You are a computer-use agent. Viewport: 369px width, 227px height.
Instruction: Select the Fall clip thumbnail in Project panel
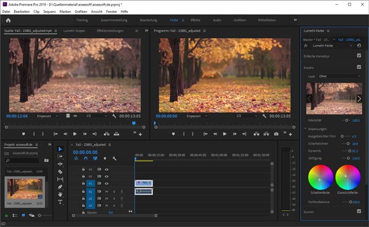[25, 189]
